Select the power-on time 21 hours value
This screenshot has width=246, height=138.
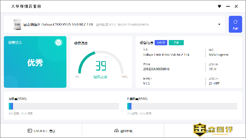[214, 84]
